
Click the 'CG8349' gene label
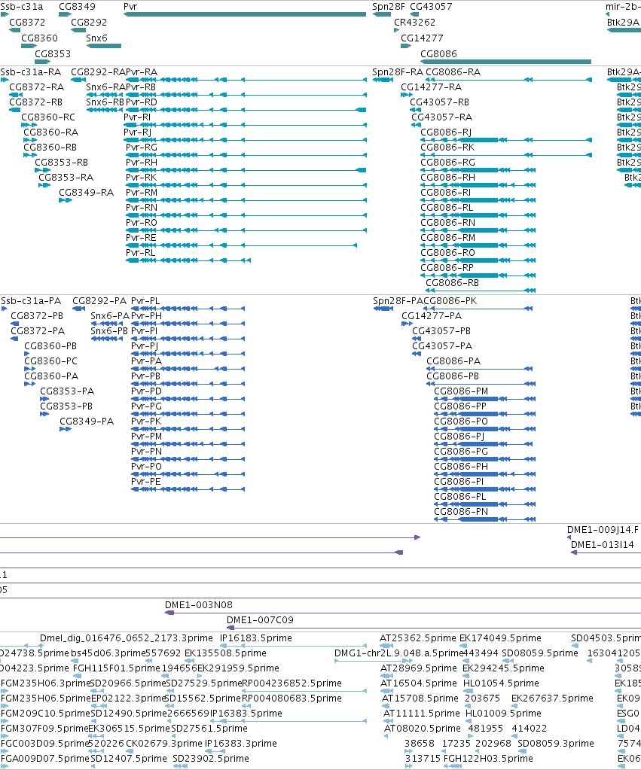77,7
